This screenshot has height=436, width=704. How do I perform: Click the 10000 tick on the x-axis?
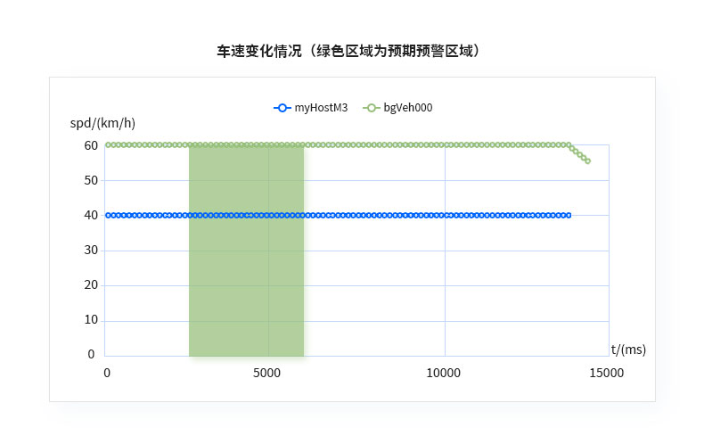(444, 373)
